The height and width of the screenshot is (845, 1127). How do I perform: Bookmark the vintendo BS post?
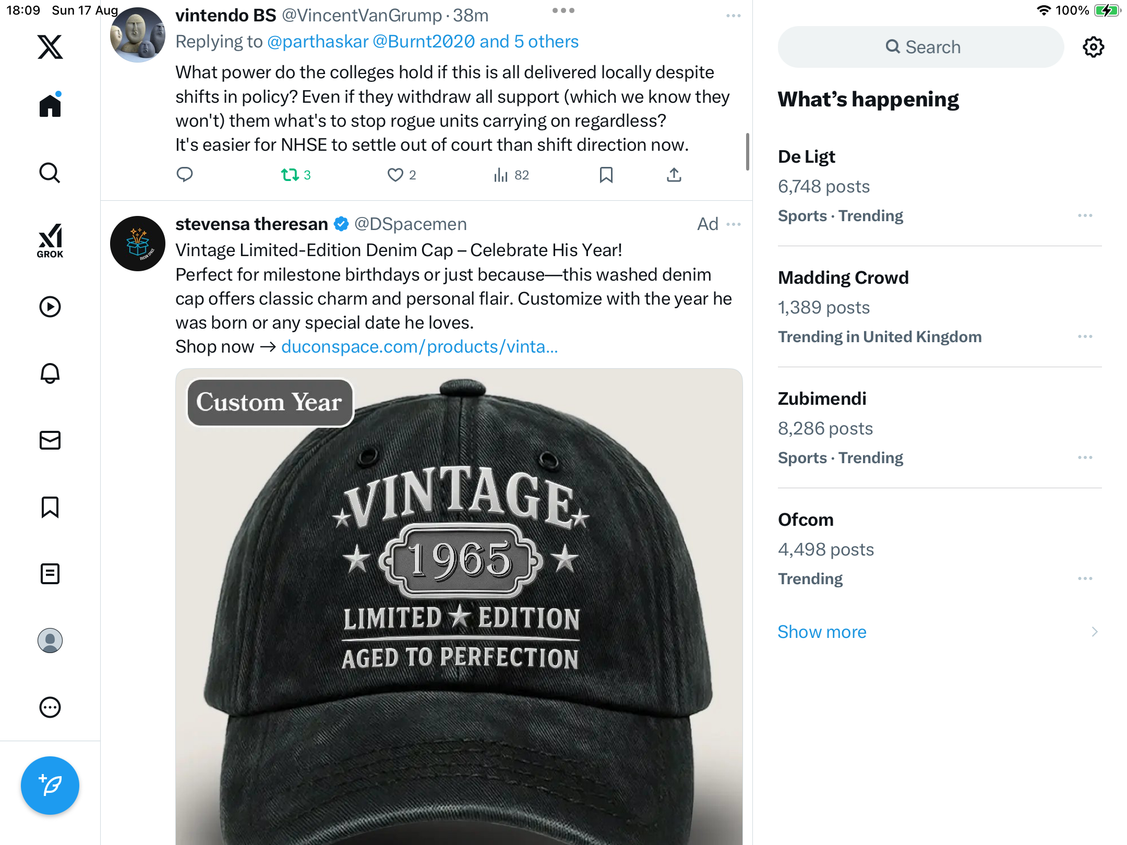[x=606, y=175]
